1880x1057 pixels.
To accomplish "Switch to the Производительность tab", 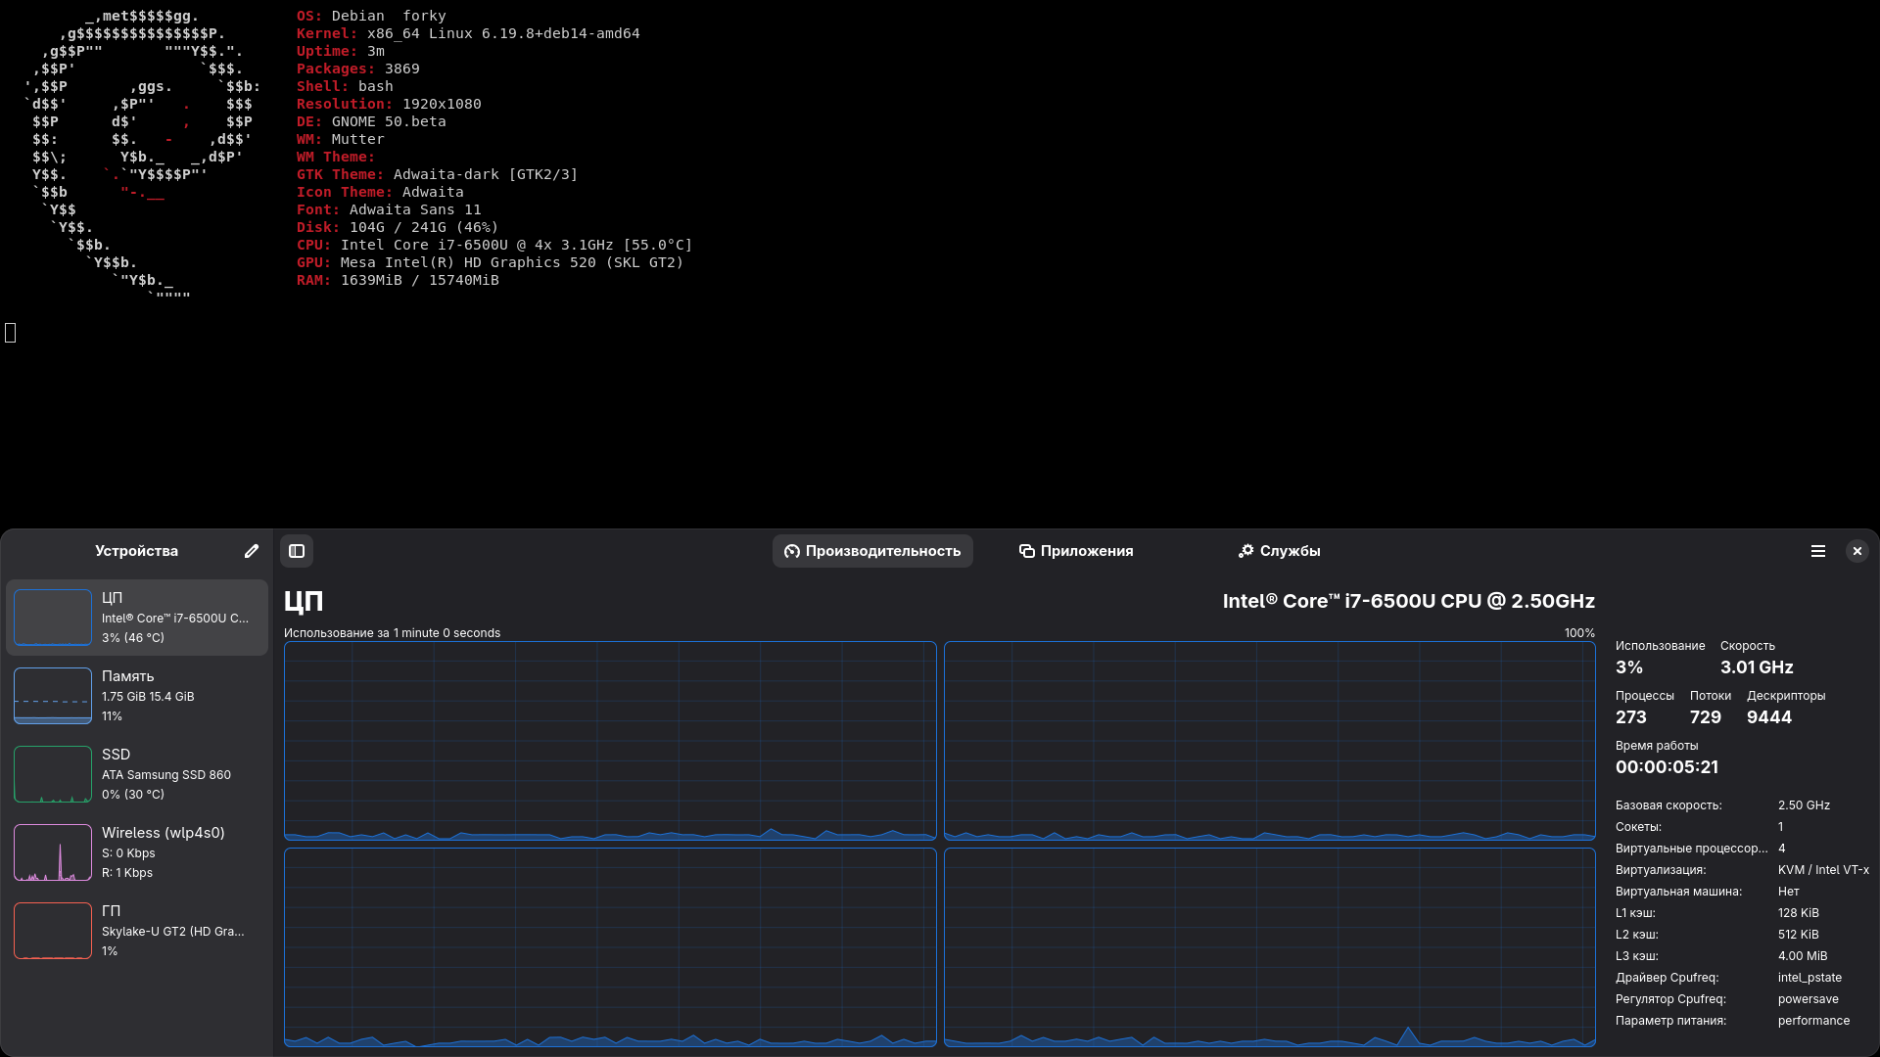I will tap(872, 551).
